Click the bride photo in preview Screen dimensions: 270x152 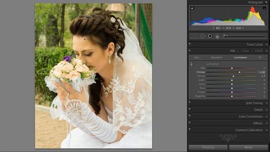click(94, 76)
